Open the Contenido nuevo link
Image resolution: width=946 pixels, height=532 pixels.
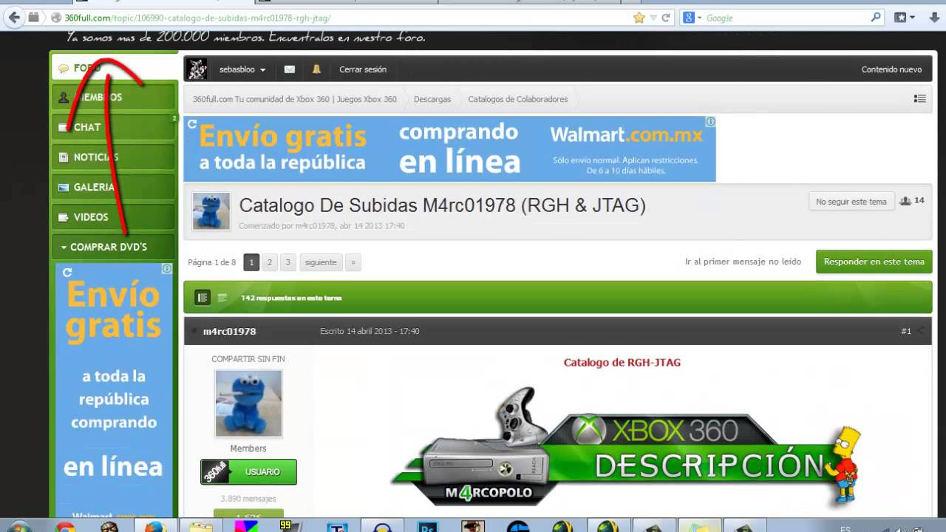pos(891,69)
